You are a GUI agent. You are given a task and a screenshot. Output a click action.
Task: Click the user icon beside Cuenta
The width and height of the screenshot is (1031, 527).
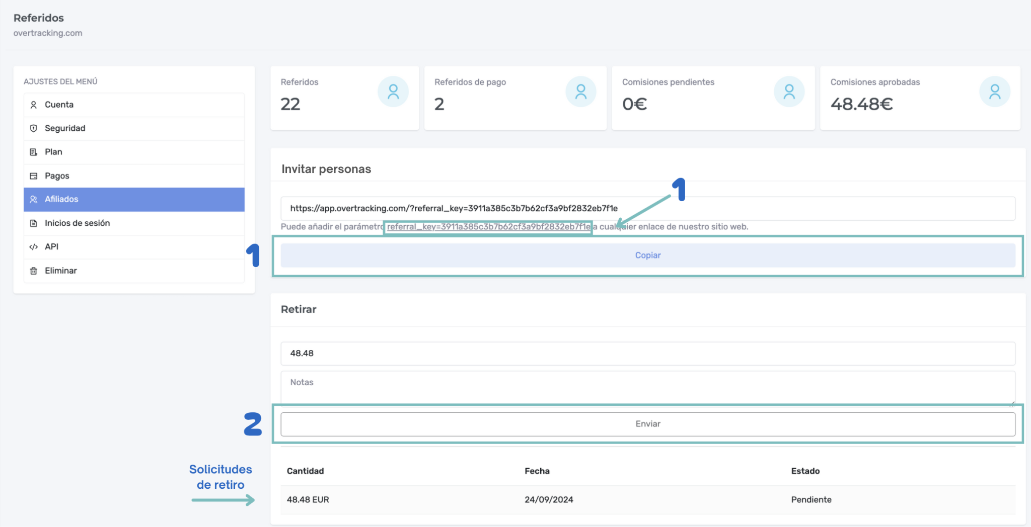pos(34,105)
